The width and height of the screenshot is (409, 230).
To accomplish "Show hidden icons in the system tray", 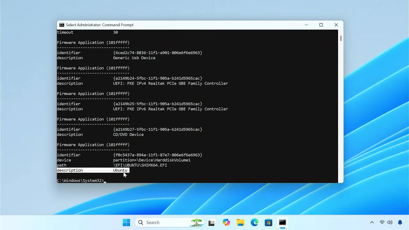I will point(372,222).
